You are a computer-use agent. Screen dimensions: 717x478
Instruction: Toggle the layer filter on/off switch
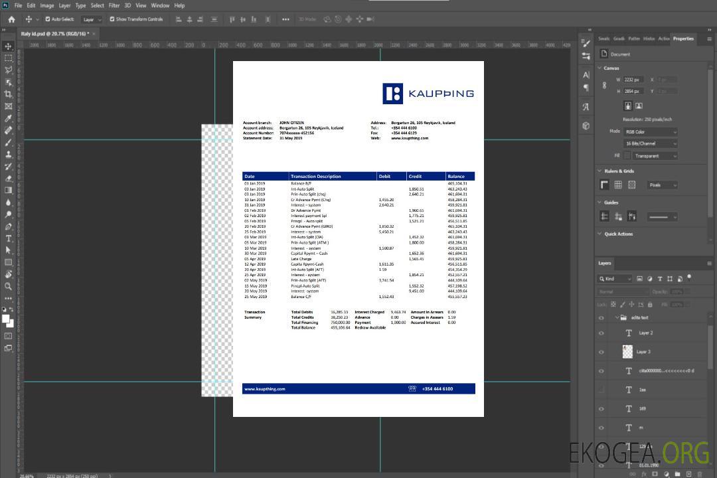[x=689, y=278]
